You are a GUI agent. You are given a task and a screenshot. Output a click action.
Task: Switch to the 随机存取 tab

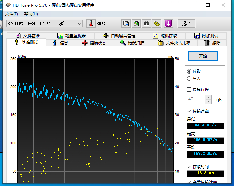[x=165, y=36]
